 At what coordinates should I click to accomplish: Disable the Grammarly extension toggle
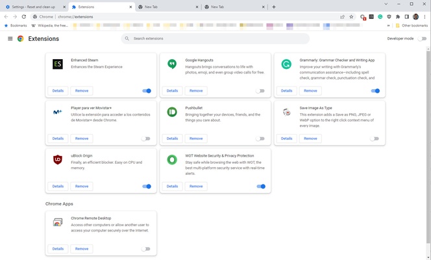tap(375, 91)
